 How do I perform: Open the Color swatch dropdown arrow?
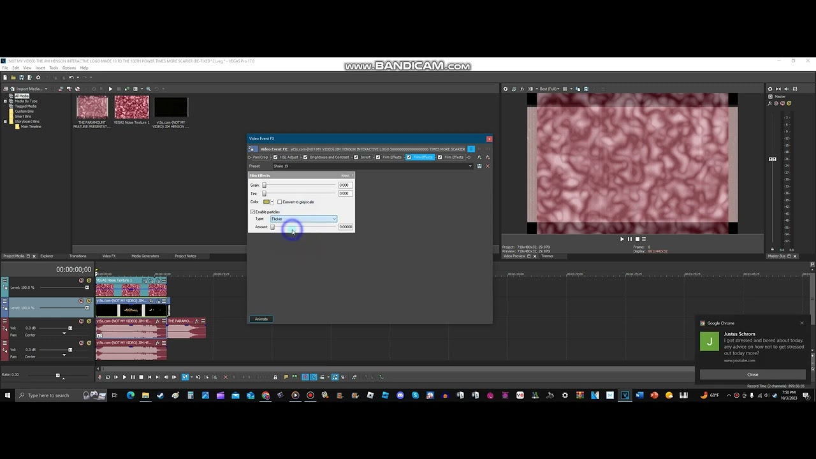coord(272,202)
